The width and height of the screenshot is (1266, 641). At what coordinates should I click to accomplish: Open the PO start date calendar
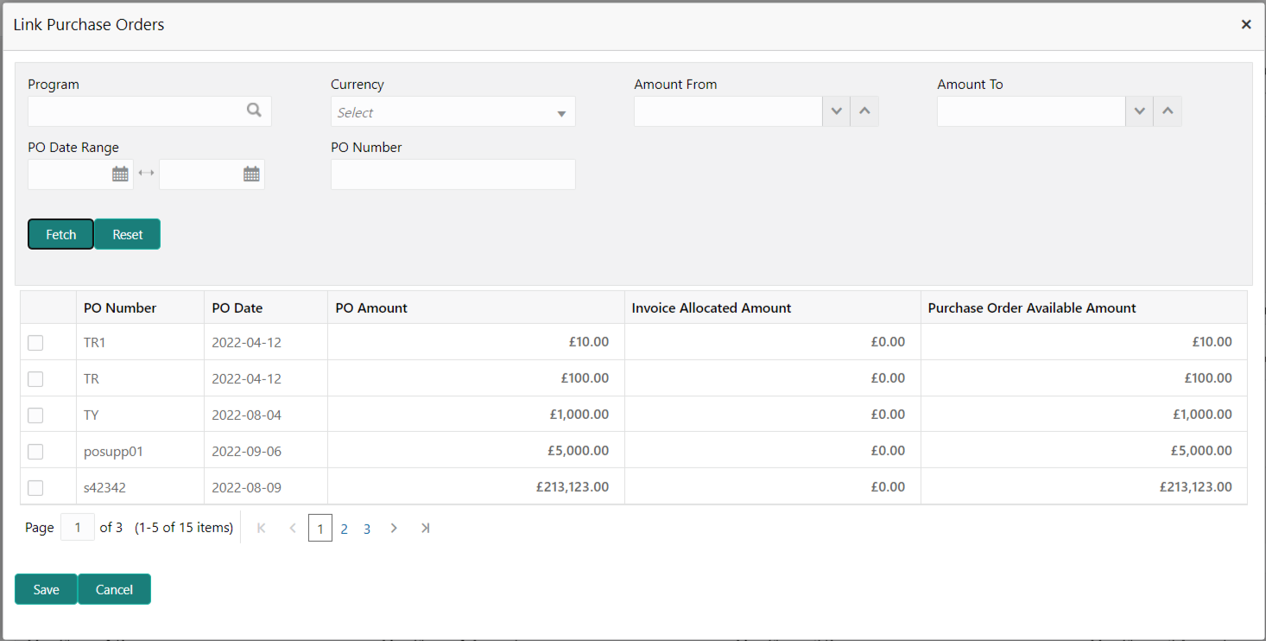tap(120, 175)
